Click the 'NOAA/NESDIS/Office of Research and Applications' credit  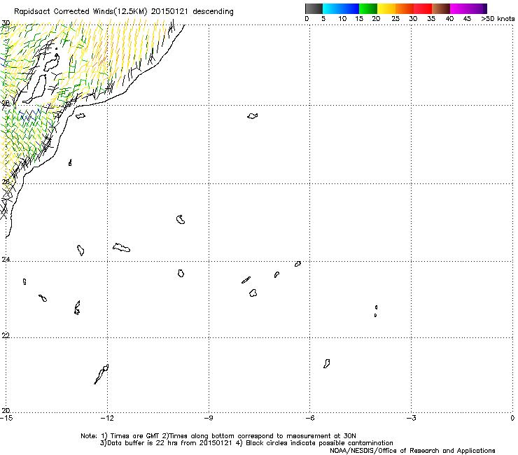[x=412, y=451]
